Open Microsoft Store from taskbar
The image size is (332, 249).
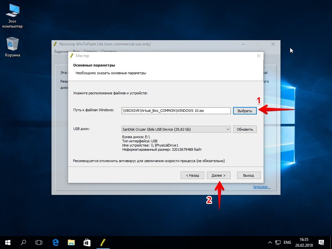click(x=87, y=243)
